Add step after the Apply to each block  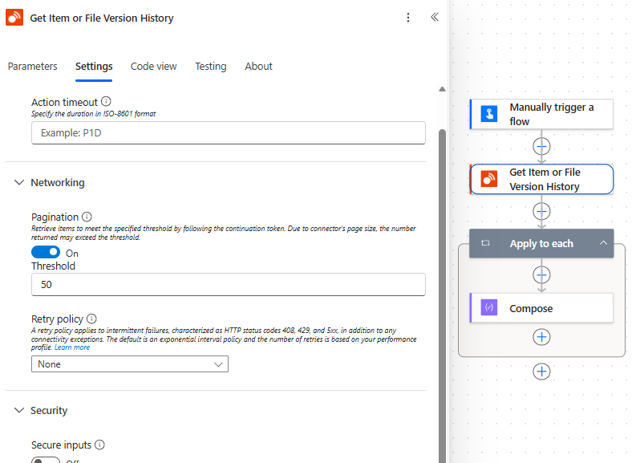point(541,372)
